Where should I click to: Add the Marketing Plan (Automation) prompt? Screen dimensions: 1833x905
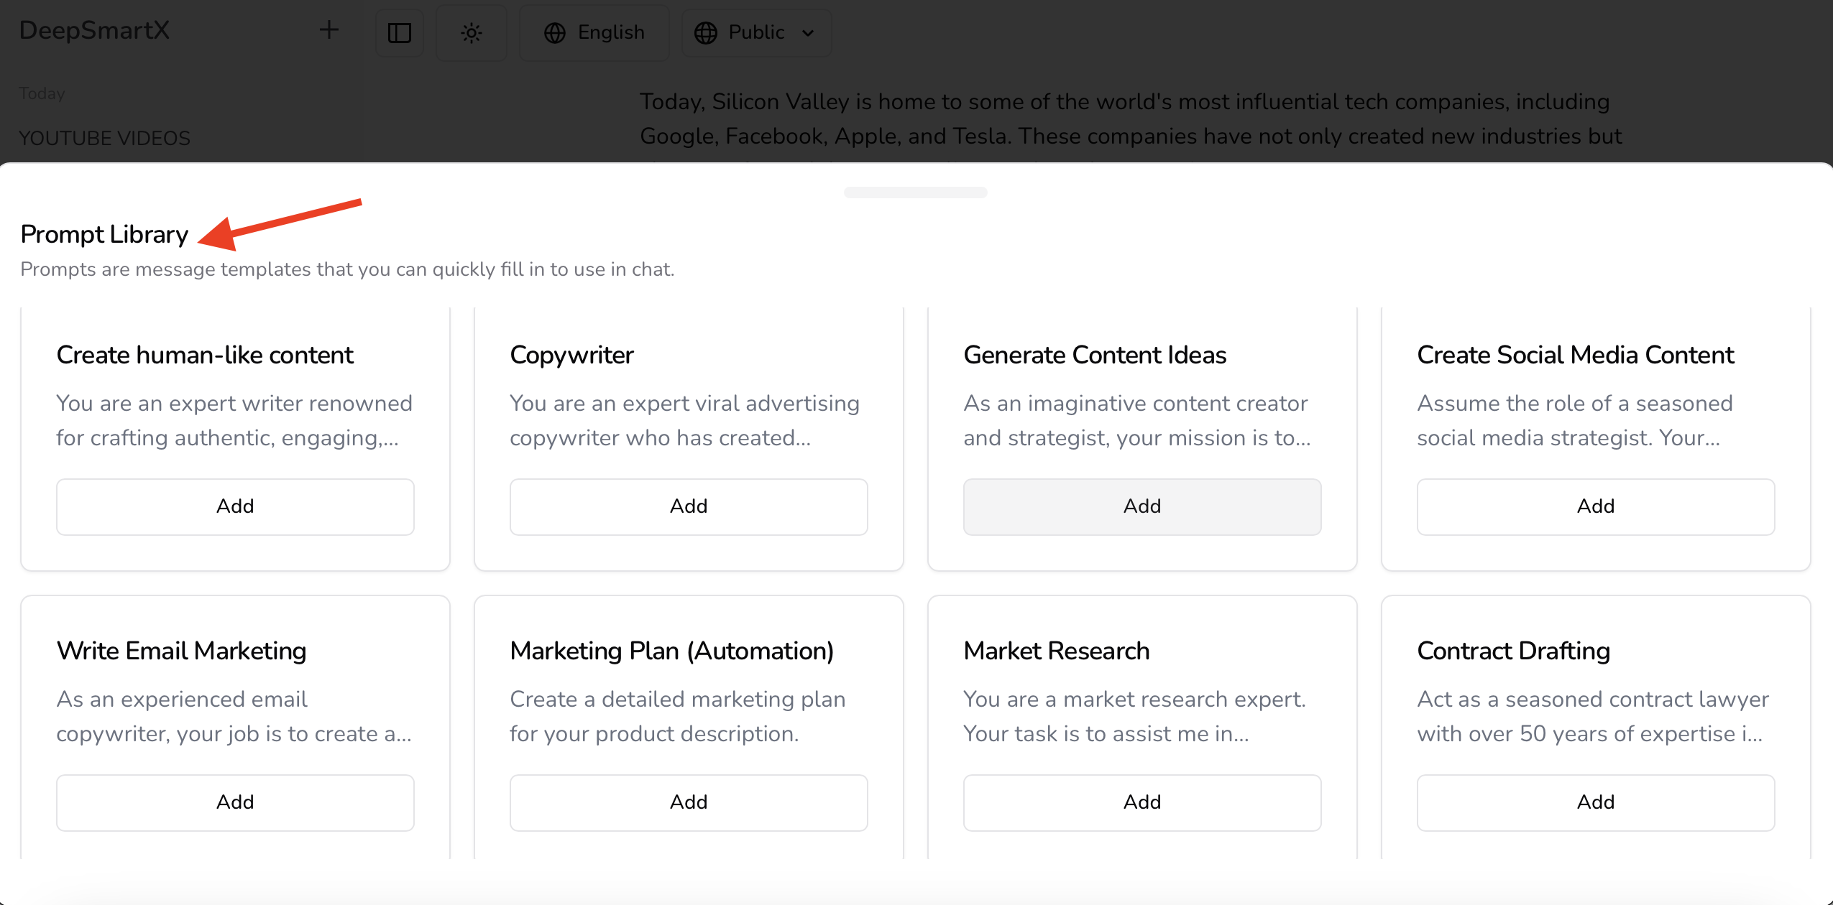689,802
